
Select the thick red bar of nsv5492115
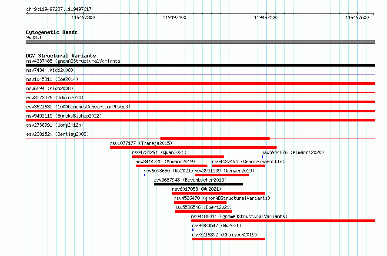click(200, 120)
